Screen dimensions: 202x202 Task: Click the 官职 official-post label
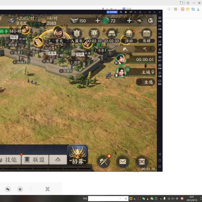[x=80, y=54]
